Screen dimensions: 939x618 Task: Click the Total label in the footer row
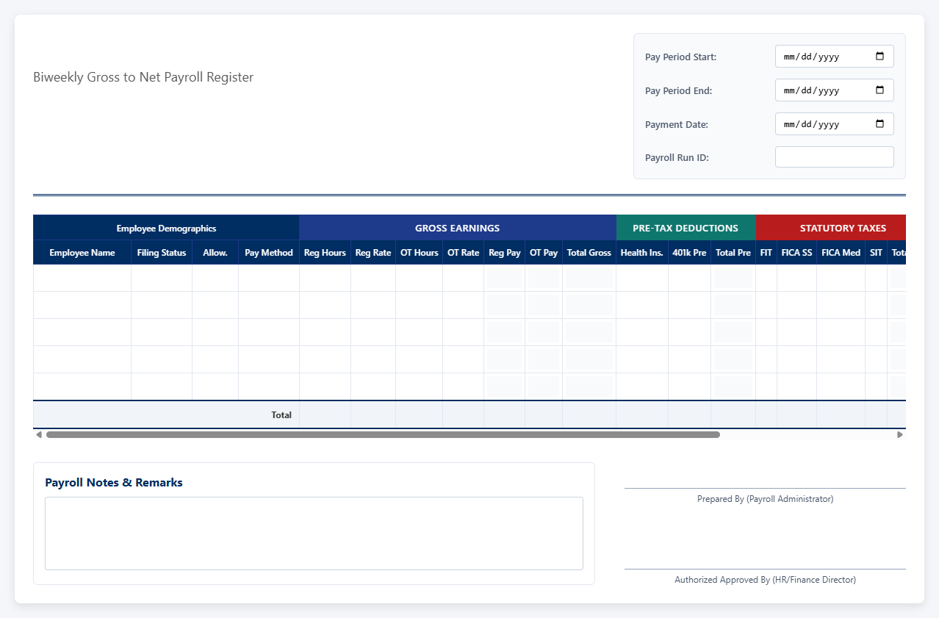(x=281, y=415)
